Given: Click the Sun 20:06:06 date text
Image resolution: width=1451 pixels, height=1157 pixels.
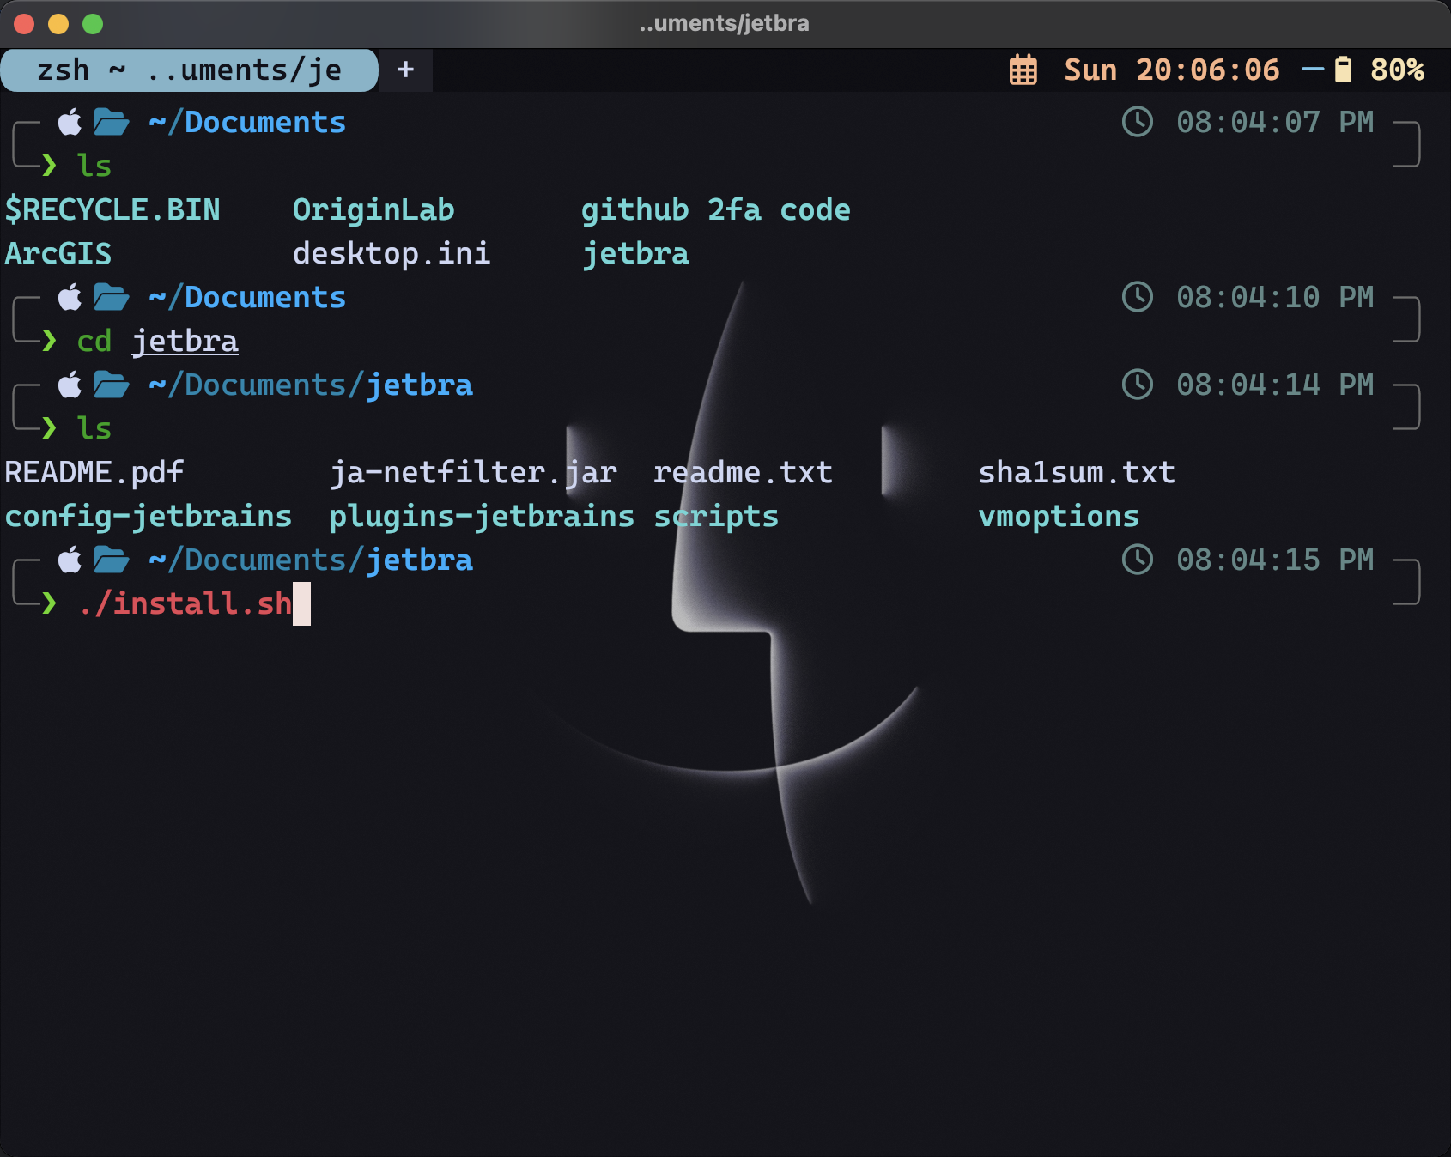Looking at the screenshot, I should [x=1172, y=70].
